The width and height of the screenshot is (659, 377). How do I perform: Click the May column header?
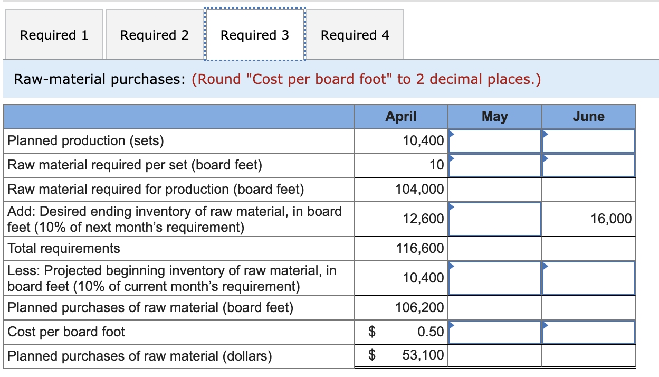coord(494,117)
